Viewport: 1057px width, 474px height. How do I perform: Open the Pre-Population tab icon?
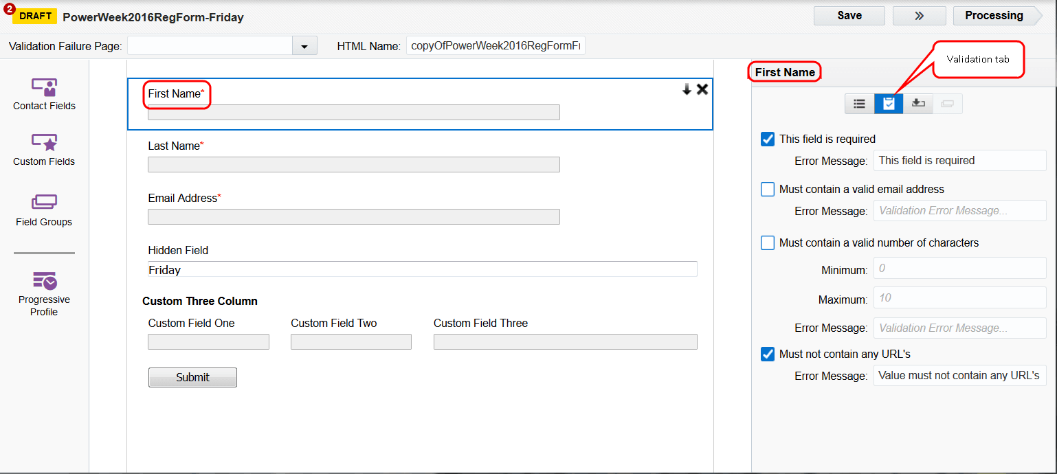pos(918,104)
